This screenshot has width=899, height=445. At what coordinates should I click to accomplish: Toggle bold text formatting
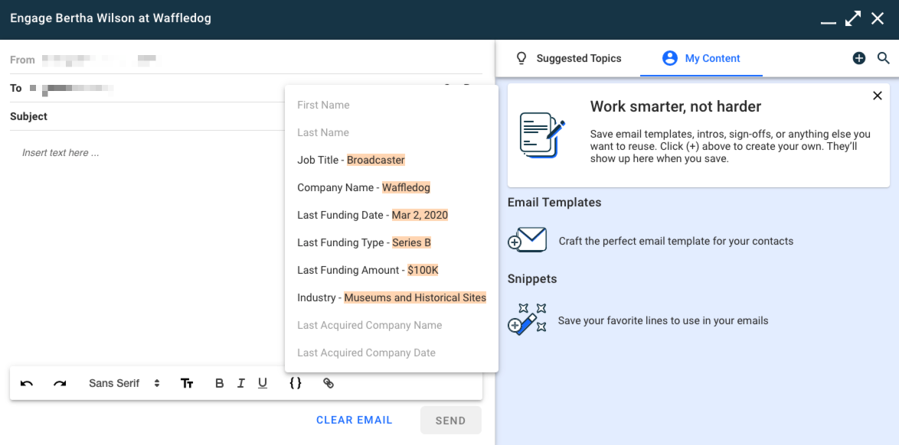tap(220, 383)
